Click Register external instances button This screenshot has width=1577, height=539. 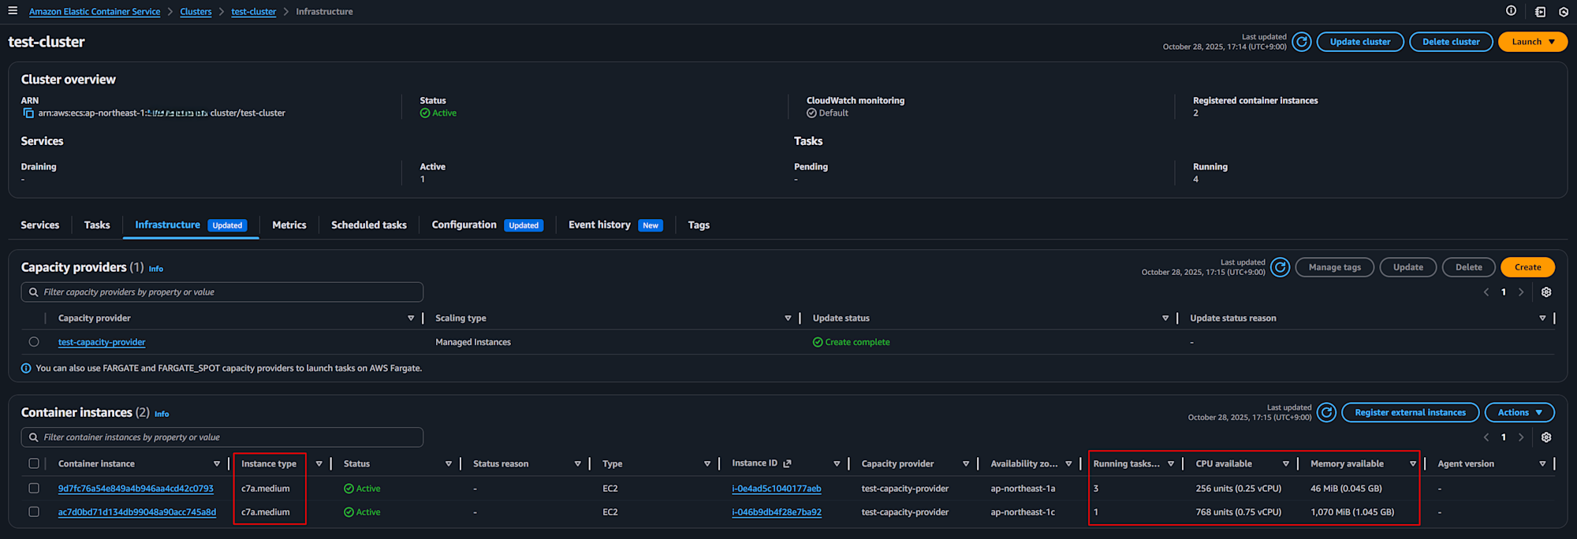coord(1410,412)
